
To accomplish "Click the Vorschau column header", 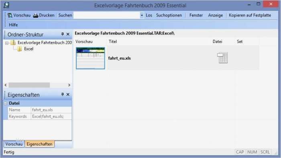I will point(84,42).
